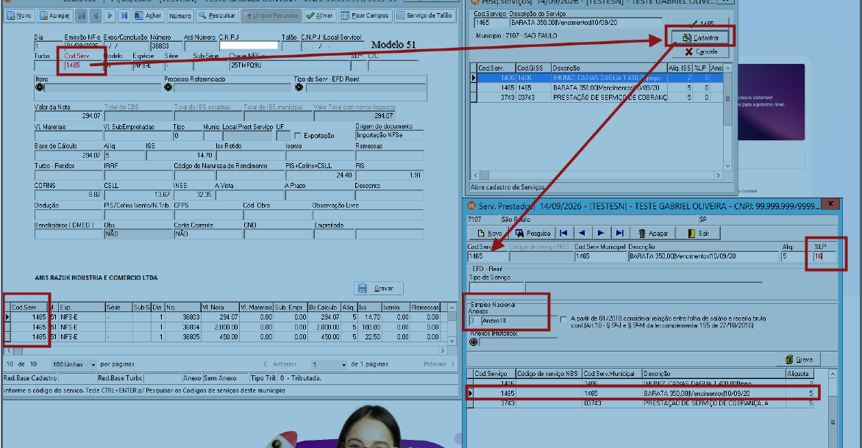This screenshot has height=448, width=862.
Task: Click the Número toolbar button
Action: pyautogui.click(x=179, y=15)
